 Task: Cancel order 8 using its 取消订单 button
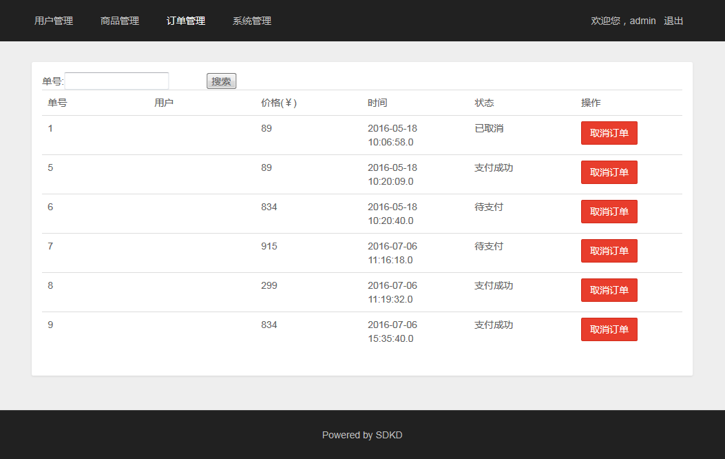click(x=609, y=289)
